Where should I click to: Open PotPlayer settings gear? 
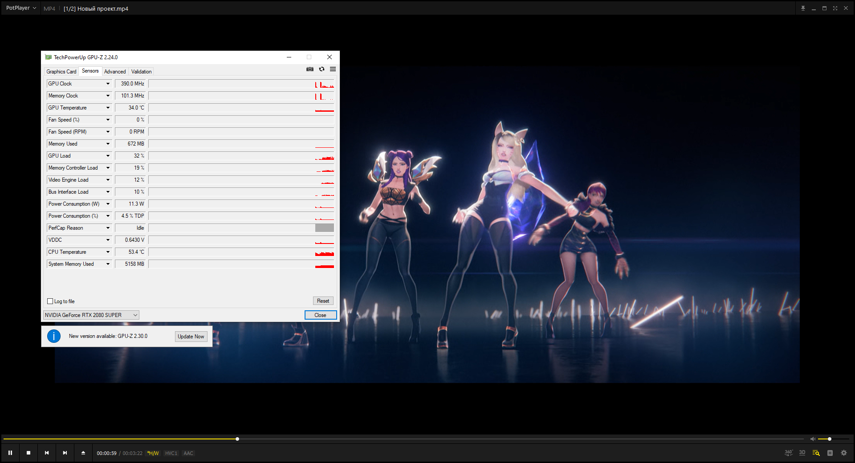pos(844,453)
